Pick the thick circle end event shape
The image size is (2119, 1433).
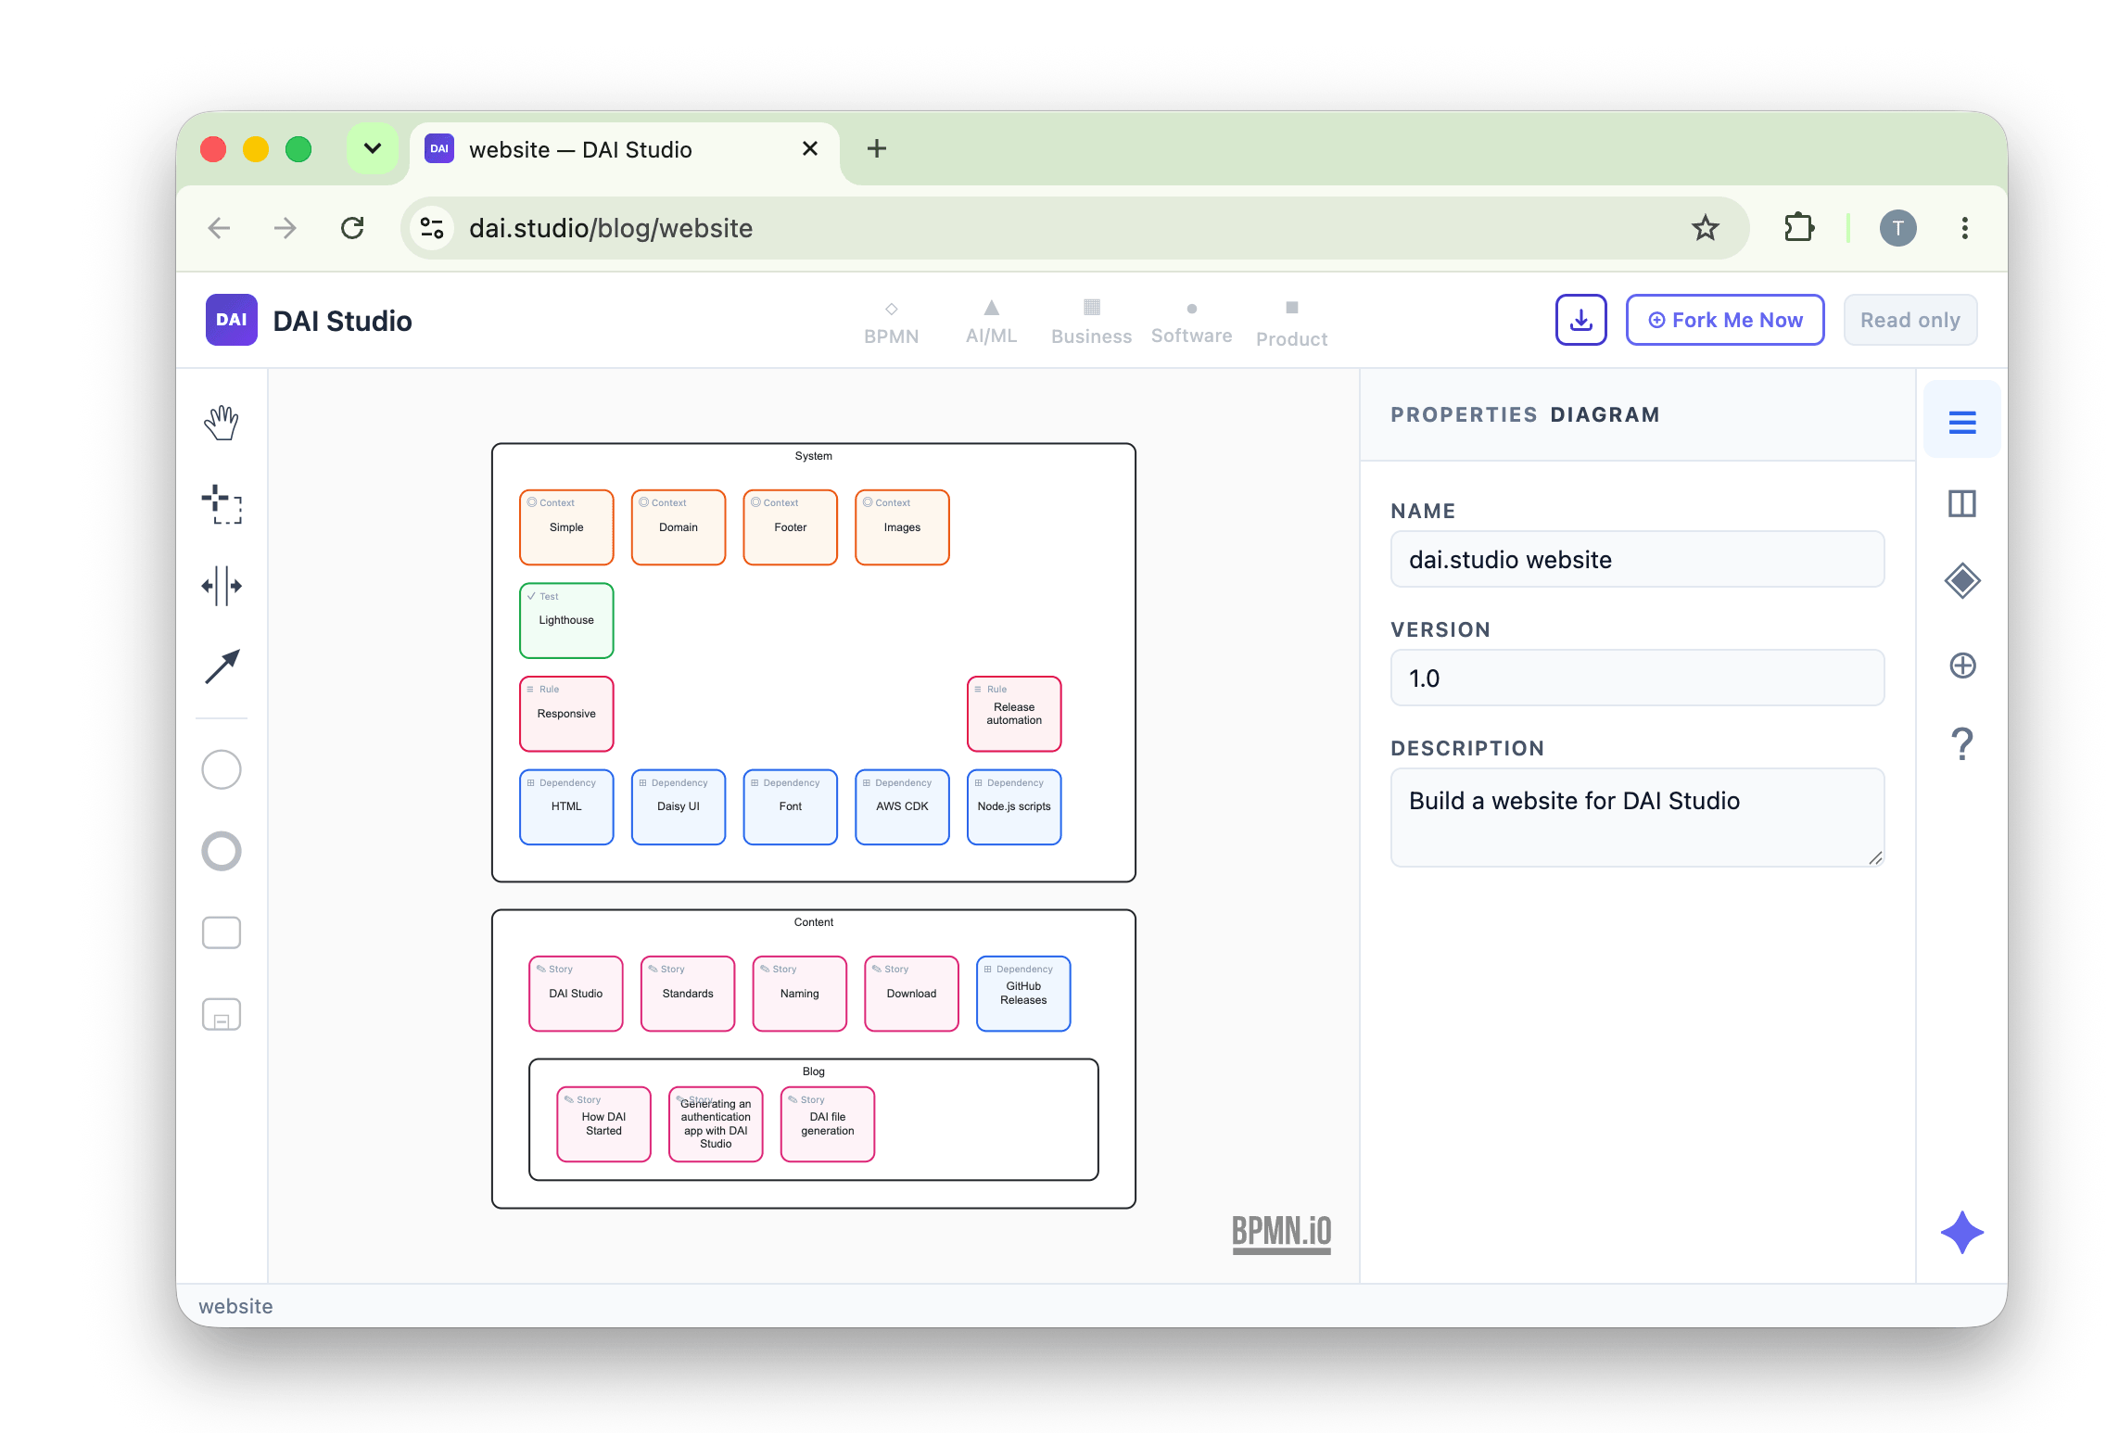tap(222, 851)
